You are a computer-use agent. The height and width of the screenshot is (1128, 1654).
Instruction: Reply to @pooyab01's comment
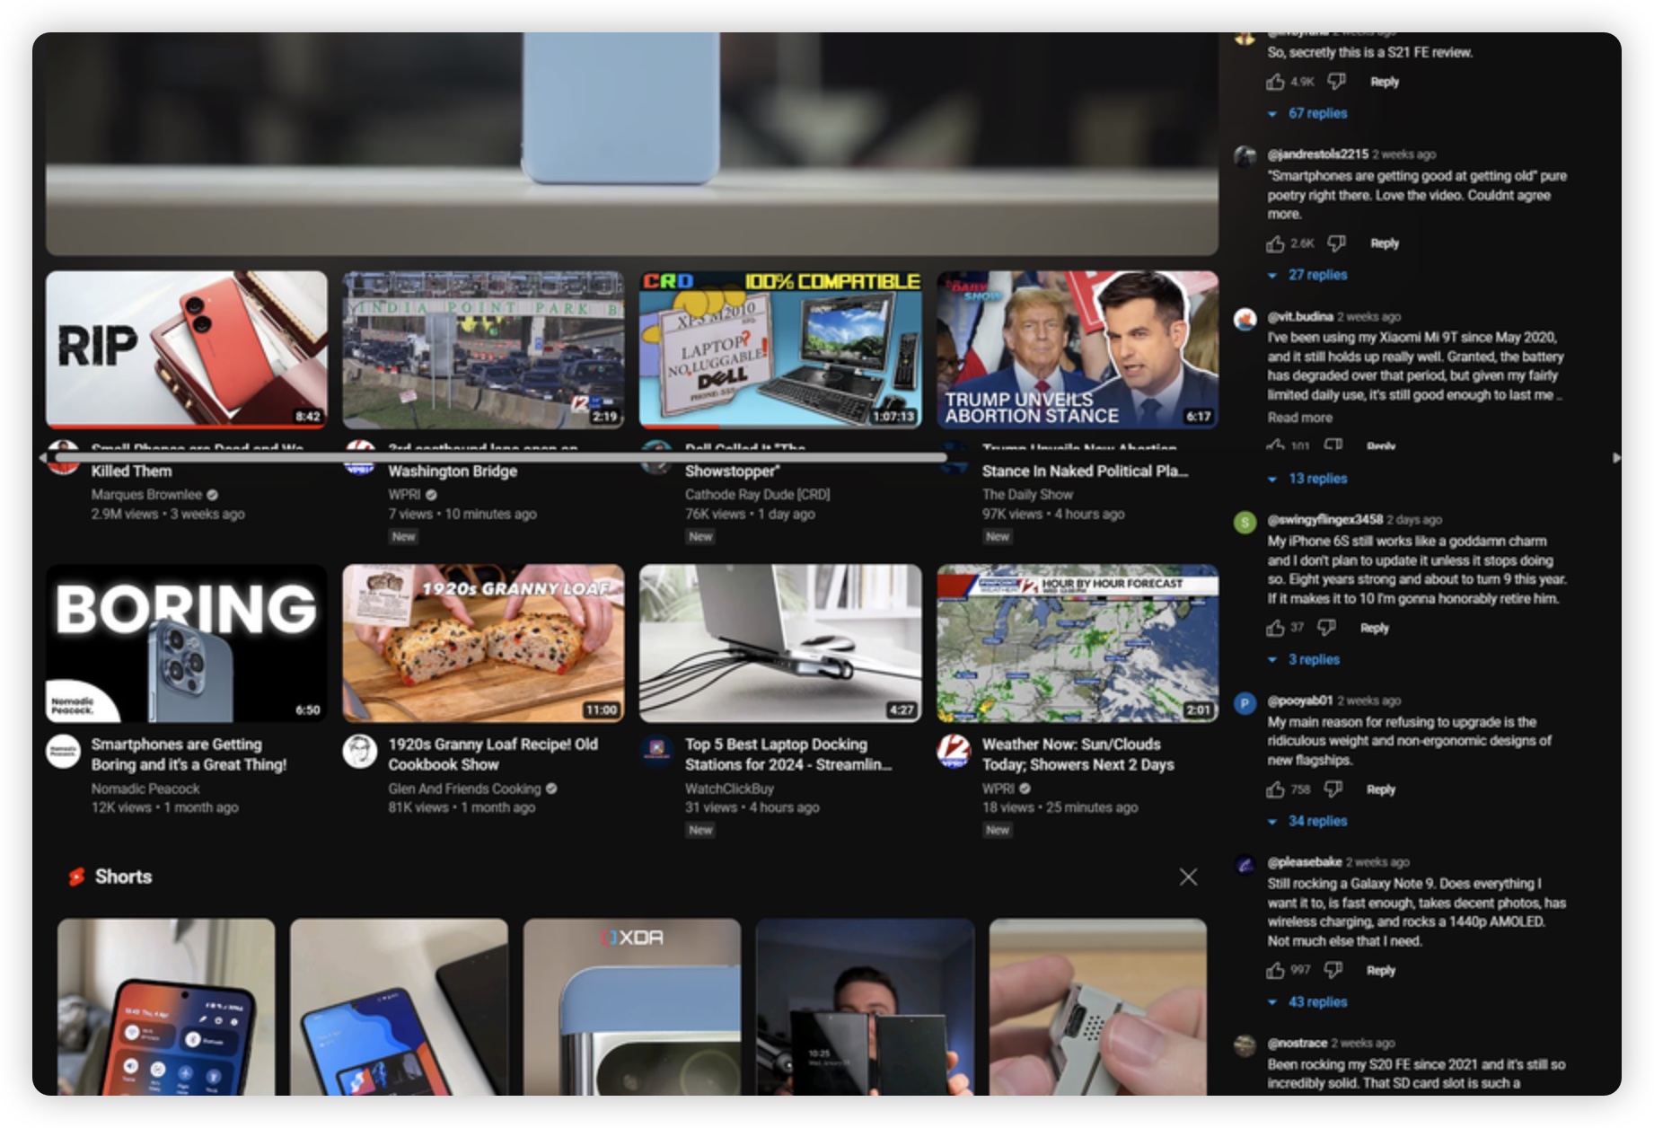1381,789
